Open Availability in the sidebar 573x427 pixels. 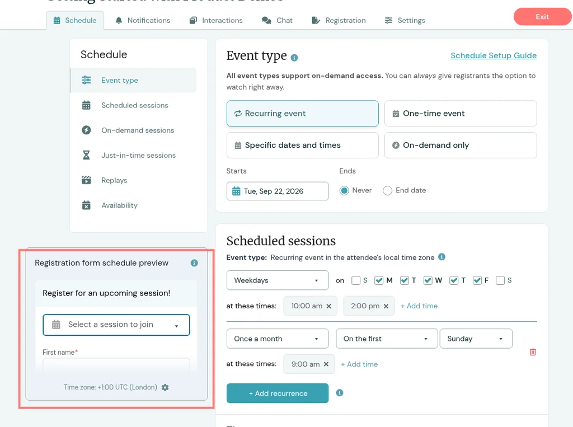coord(133,205)
